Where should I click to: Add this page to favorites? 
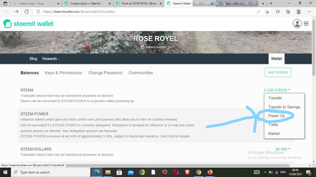pyautogui.click(x=267, y=12)
